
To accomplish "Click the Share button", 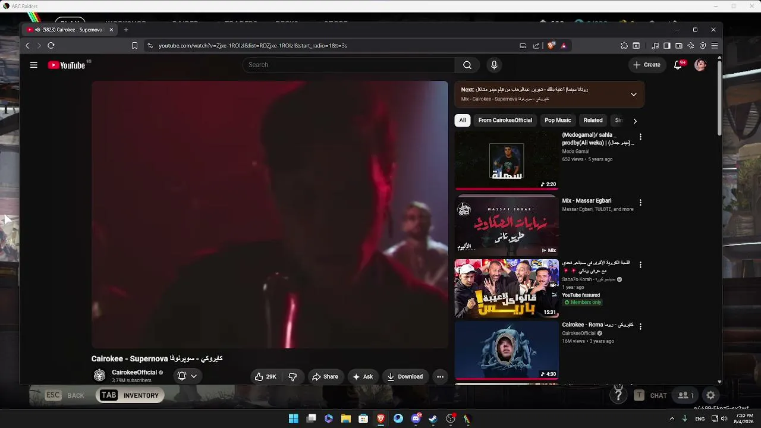I will point(325,376).
